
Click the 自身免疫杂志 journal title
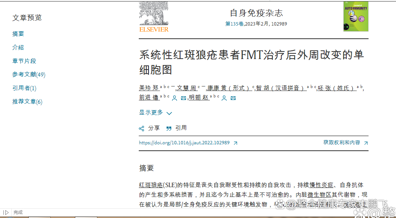pos(257,12)
